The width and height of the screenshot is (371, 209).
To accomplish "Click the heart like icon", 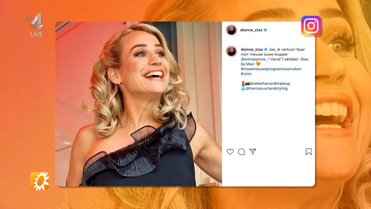I will click(230, 152).
